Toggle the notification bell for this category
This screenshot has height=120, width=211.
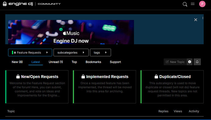197,62
